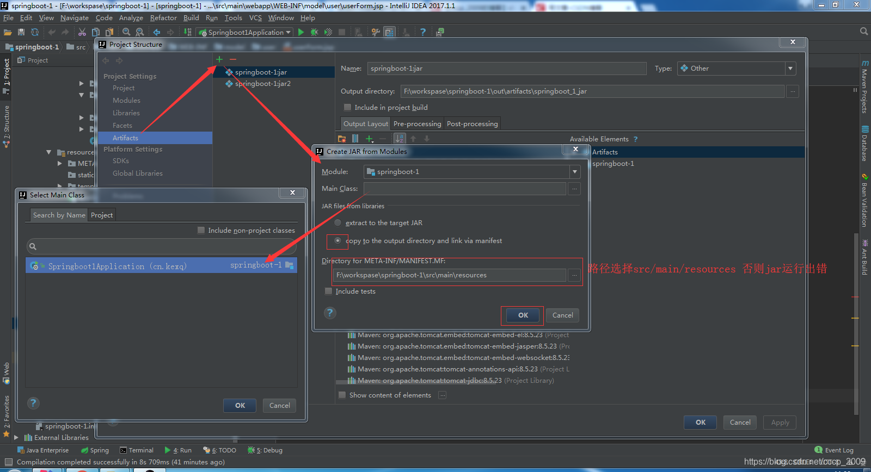Viewport: 871px width, 472px height.
Task: Click the Back navigation arrow in main toolbar
Action: pos(157,32)
